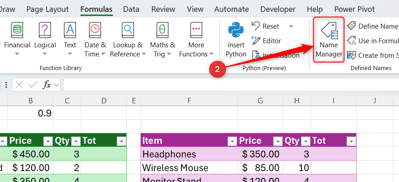Select column G header
399x182 pixels.
pyautogui.click(x=260, y=101)
